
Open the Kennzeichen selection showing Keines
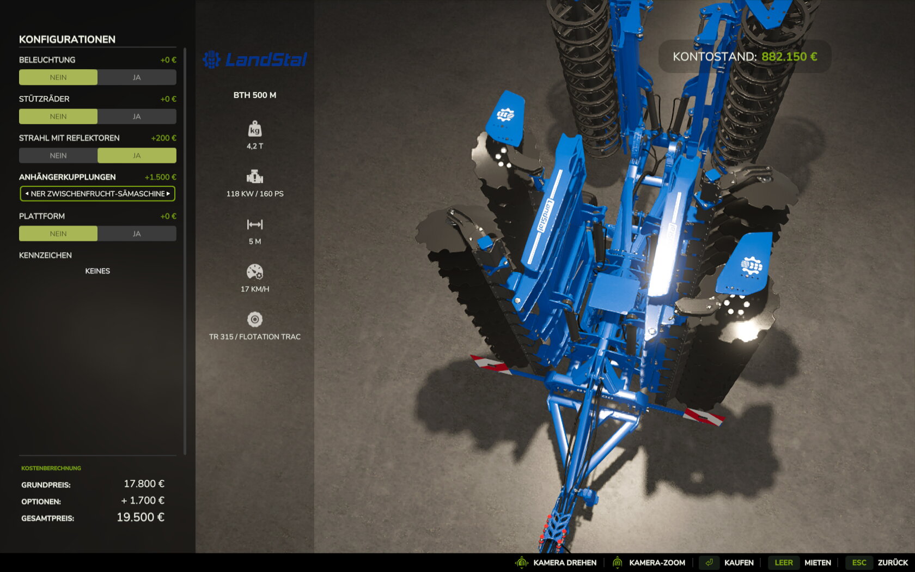(x=97, y=271)
